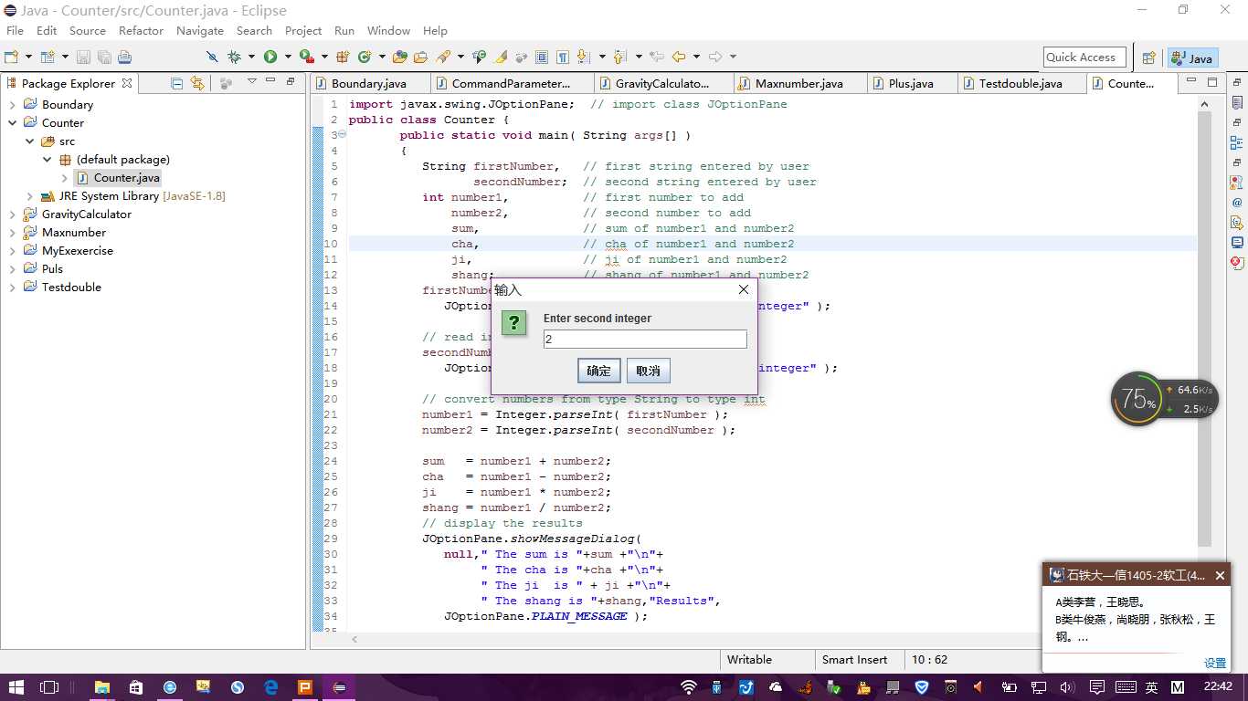Collapse the Counter project
Screen dimensions: 1248x701
(x=13, y=122)
